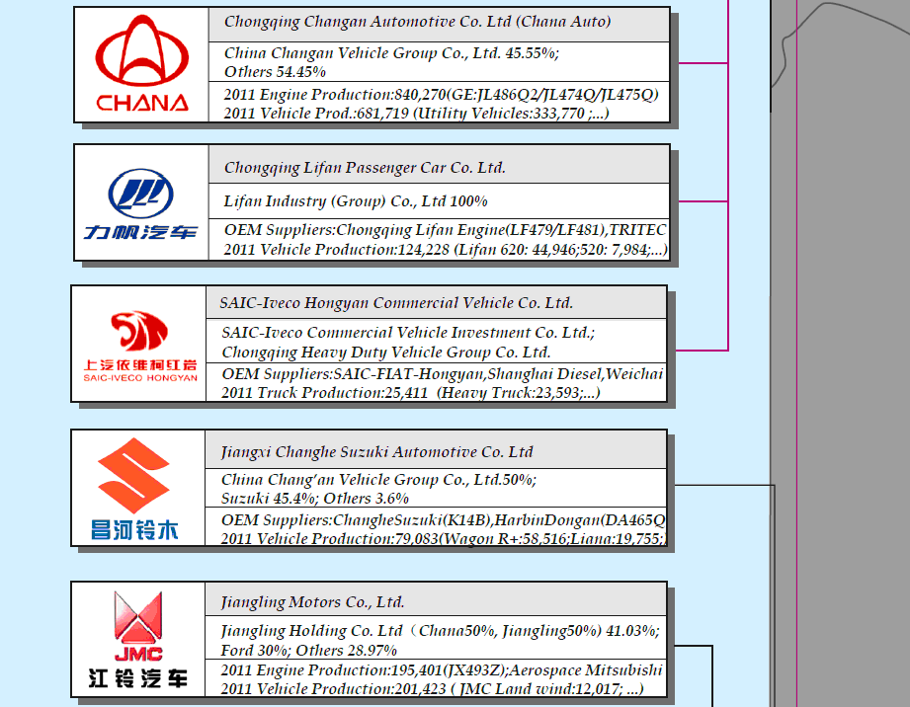Image resolution: width=910 pixels, height=707 pixels.
Task: Select the OEM Suppliers:SAIC-FIAT-Hongyan line
Action: 443,374
